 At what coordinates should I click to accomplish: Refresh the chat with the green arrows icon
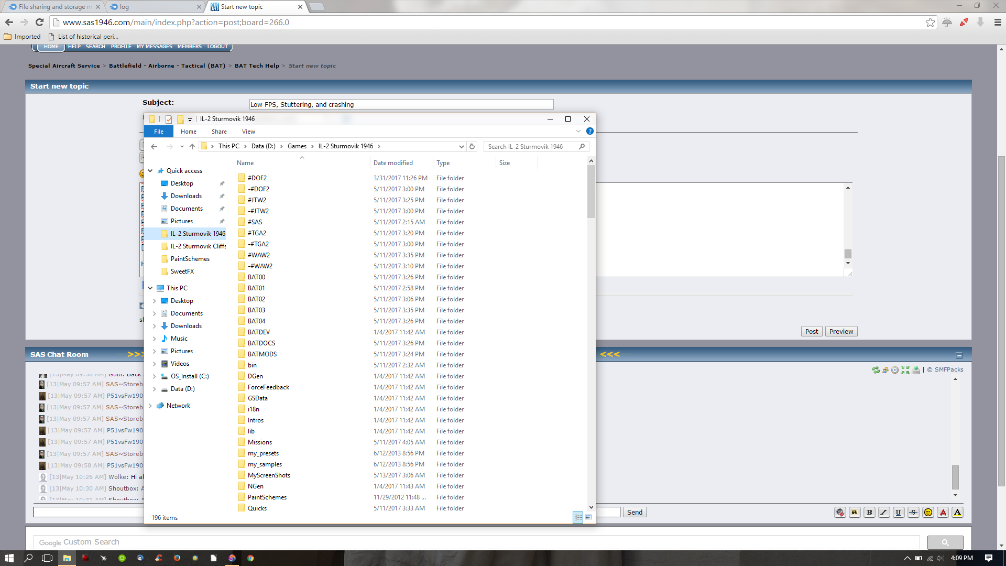coord(876,370)
